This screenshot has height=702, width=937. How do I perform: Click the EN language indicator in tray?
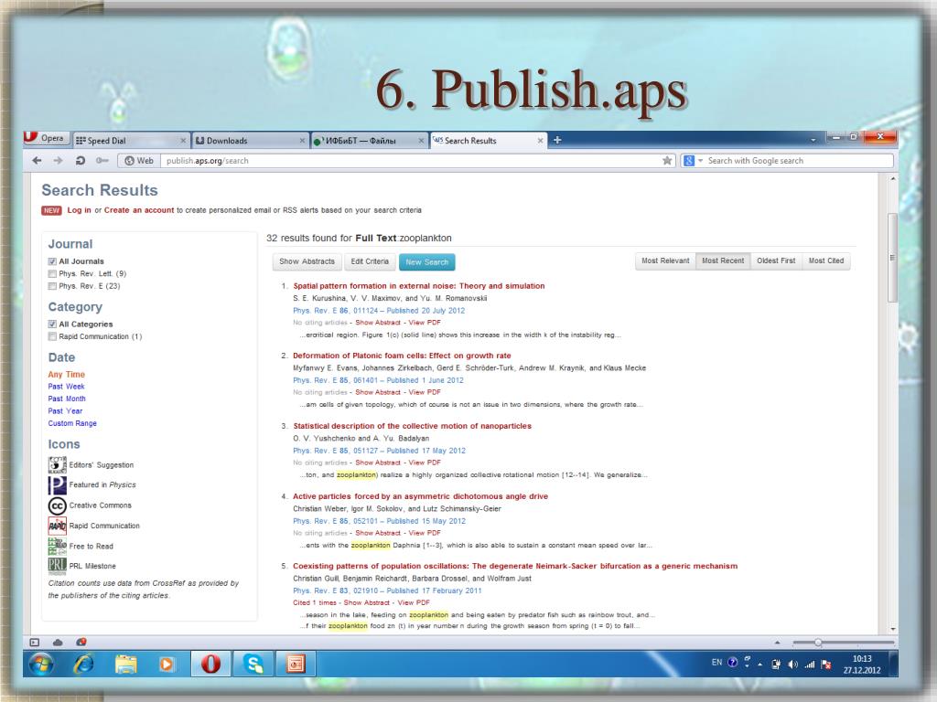[x=716, y=663]
